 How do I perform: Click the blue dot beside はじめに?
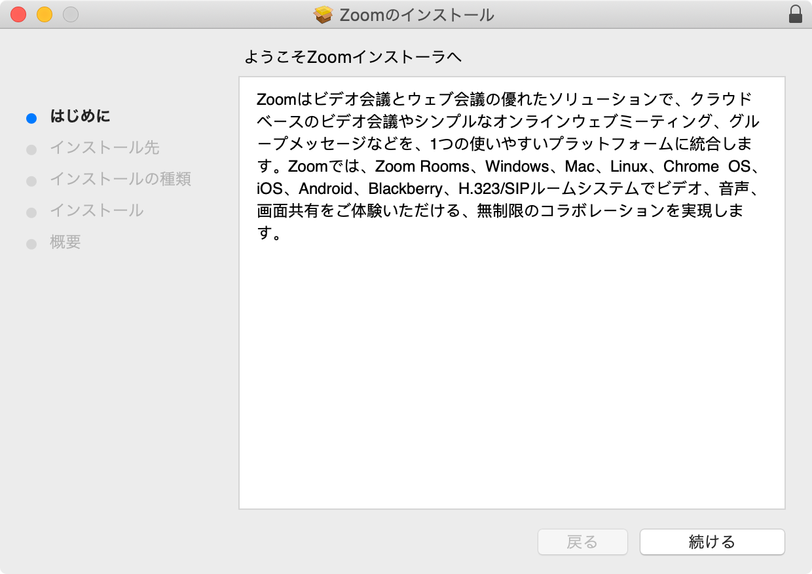[x=31, y=117]
